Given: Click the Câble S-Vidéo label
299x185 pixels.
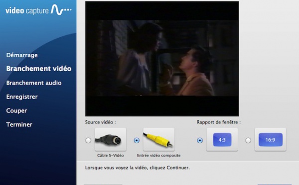Looking at the screenshot, I should pos(111,155).
